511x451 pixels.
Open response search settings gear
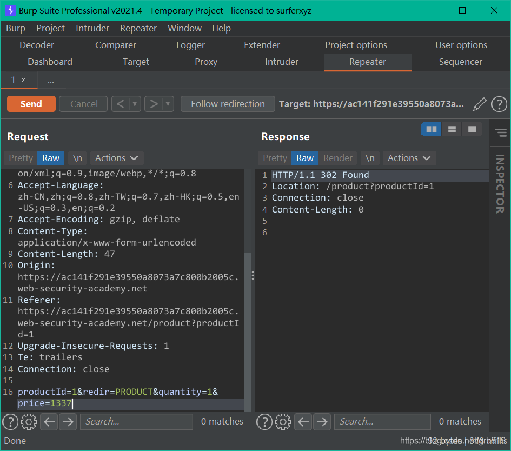[283, 422]
